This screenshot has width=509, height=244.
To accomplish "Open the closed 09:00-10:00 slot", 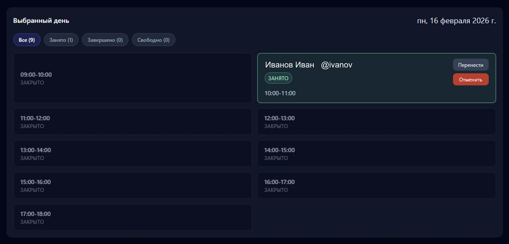I will (x=133, y=78).
